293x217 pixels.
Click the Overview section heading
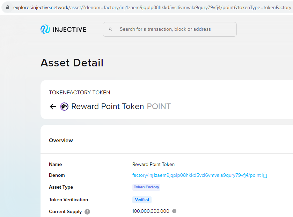(x=61, y=140)
